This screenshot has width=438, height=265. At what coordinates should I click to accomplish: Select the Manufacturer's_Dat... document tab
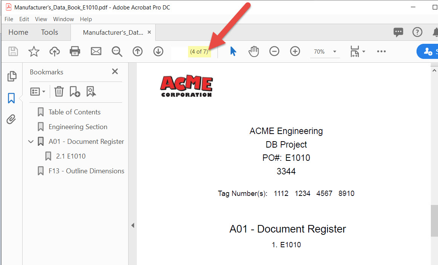[113, 32]
